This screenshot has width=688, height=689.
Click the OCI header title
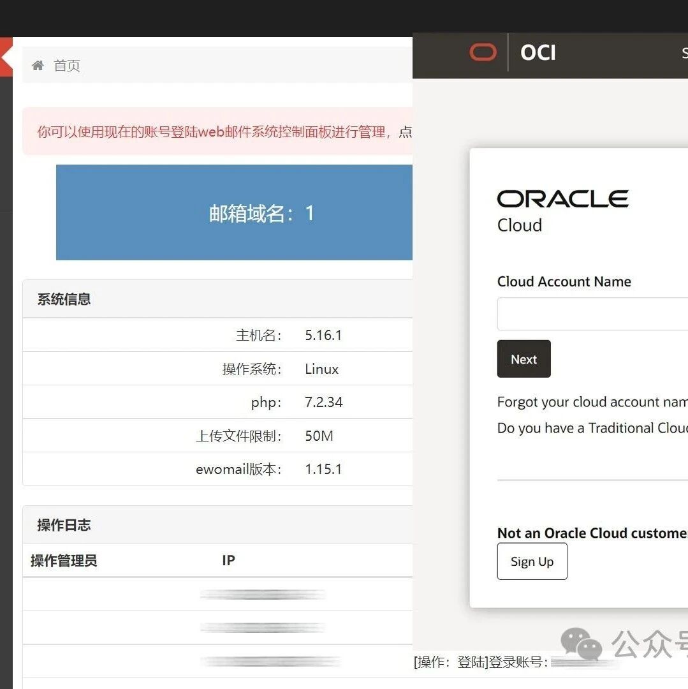(x=538, y=53)
